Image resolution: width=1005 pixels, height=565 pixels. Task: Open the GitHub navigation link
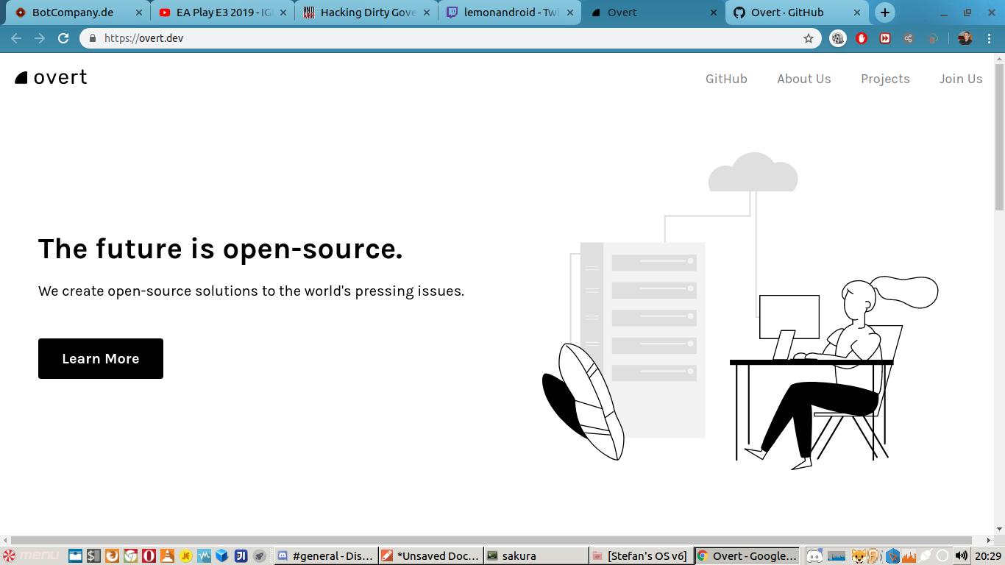726,79
